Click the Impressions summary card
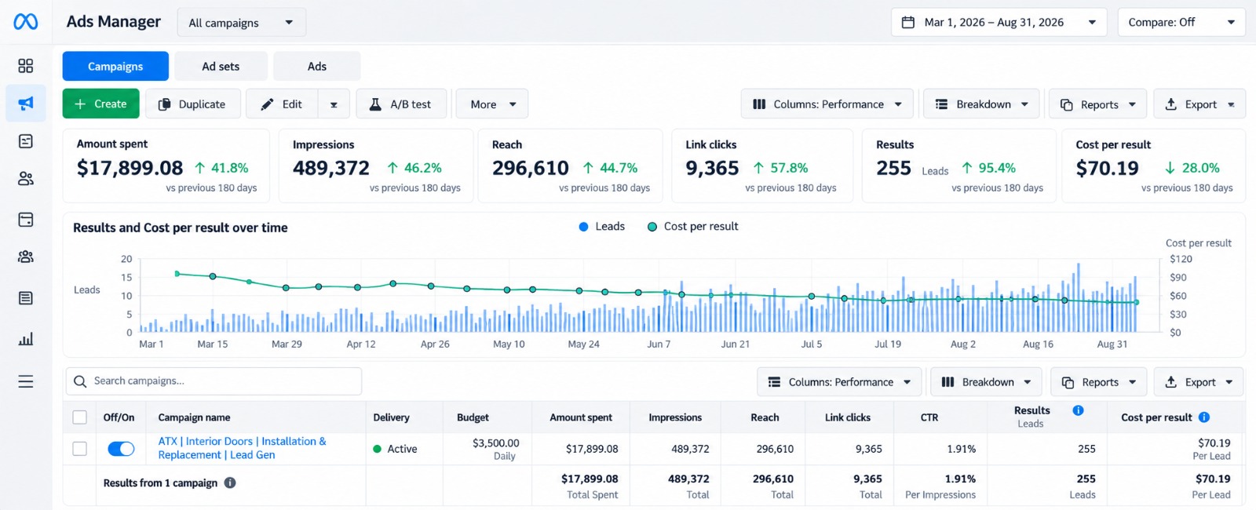This screenshot has height=510, width=1256. 375,166
